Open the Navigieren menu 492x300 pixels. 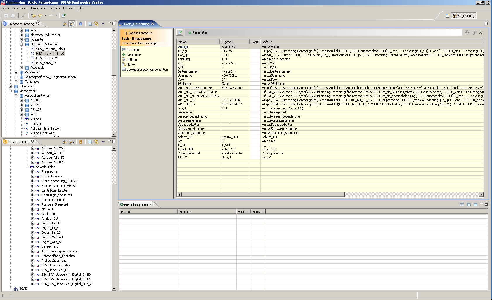point(38,8)
